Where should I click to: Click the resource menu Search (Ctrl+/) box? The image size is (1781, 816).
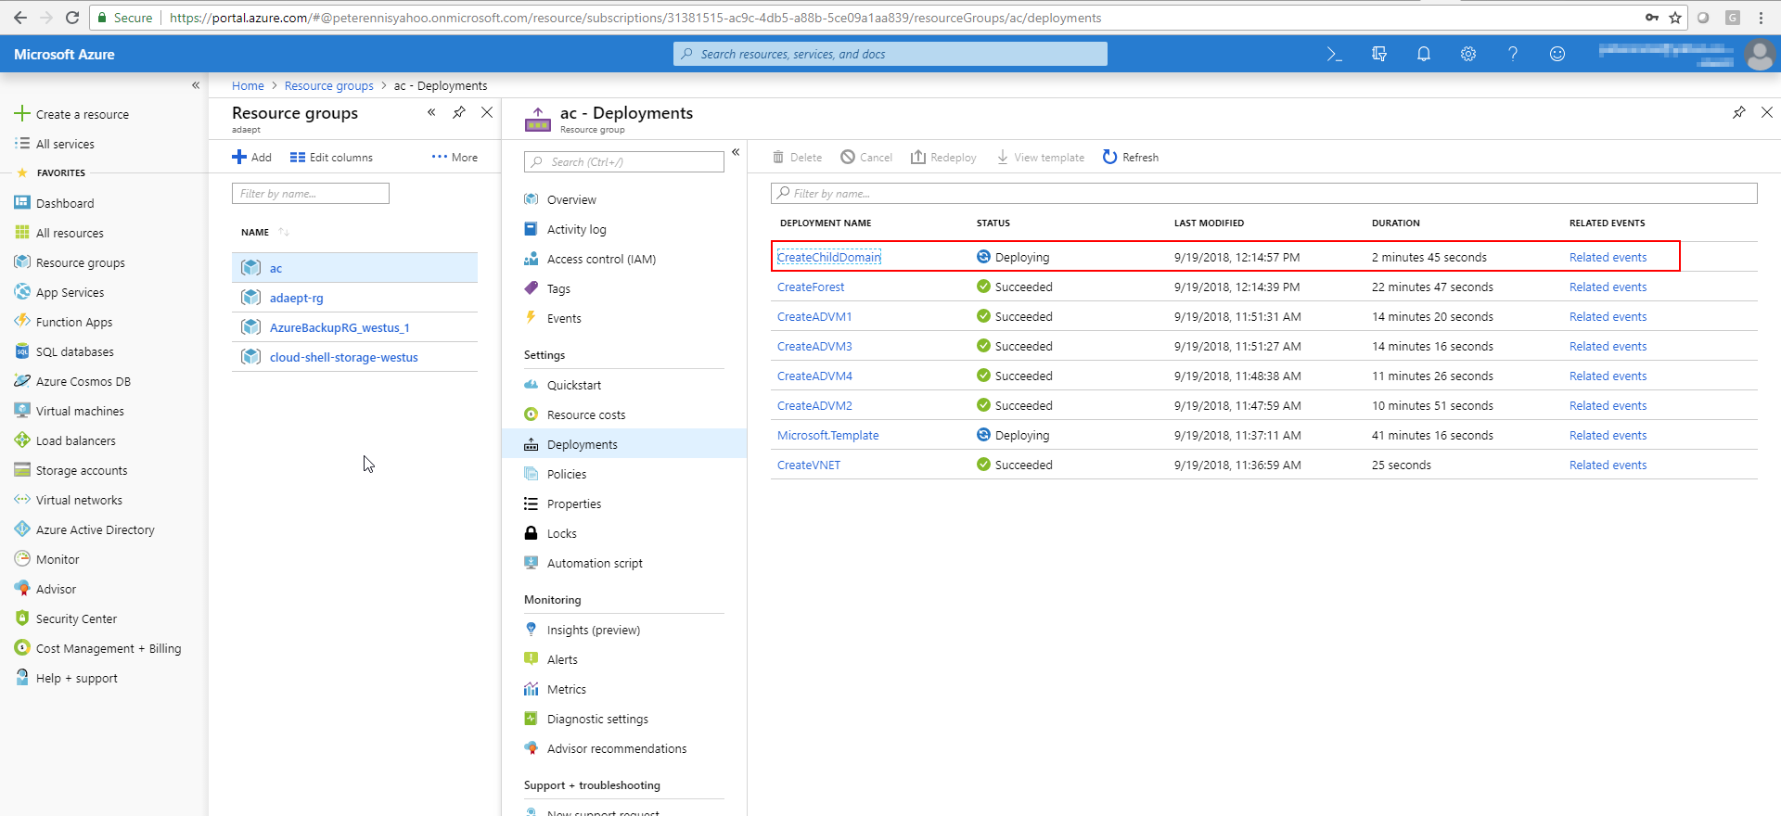[624, 161]
